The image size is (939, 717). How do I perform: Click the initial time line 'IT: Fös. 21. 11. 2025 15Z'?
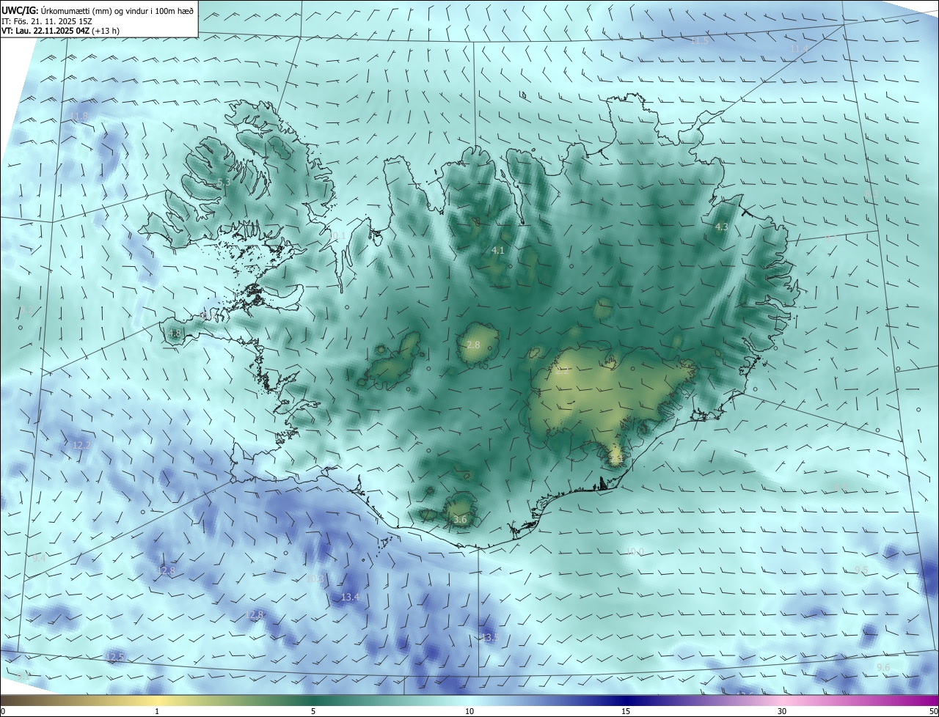click(47, 21)
